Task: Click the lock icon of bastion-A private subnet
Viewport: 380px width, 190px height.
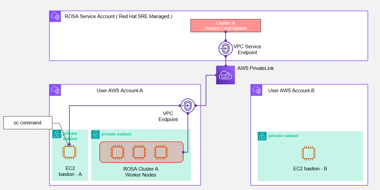Action: click(x=57, y=134)
